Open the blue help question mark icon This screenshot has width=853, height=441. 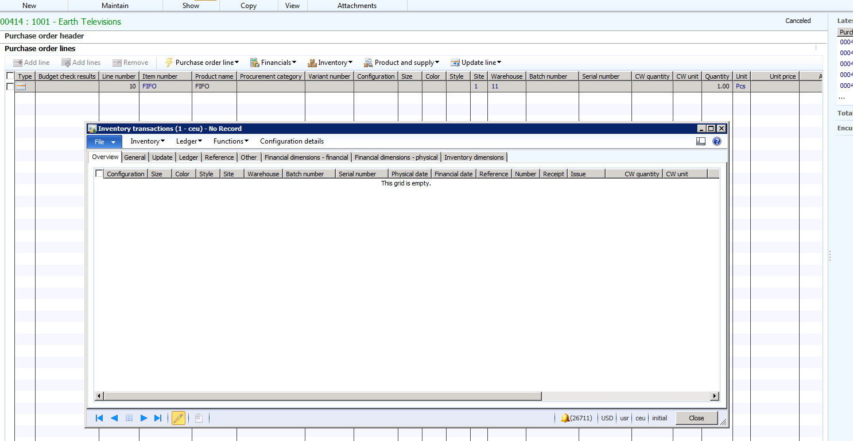point(717,141)
